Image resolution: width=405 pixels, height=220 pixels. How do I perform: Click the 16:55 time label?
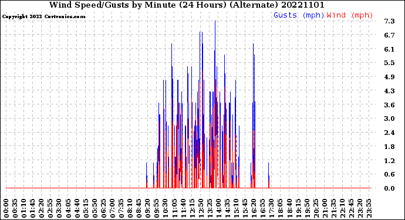click(x=263, y=208)
